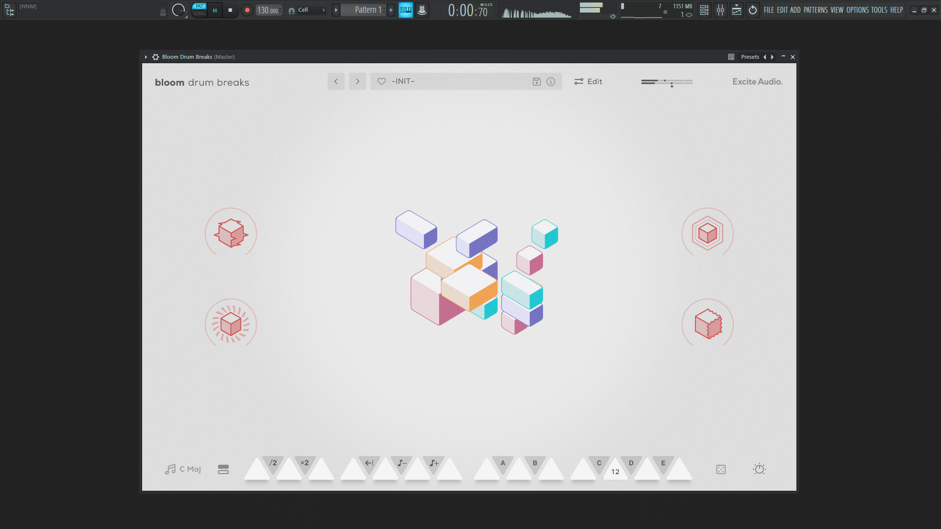Open the Presets menu in the plugin title bar
Image resolution: width=941 pixels, height=529 pixels.
point(750,57)
